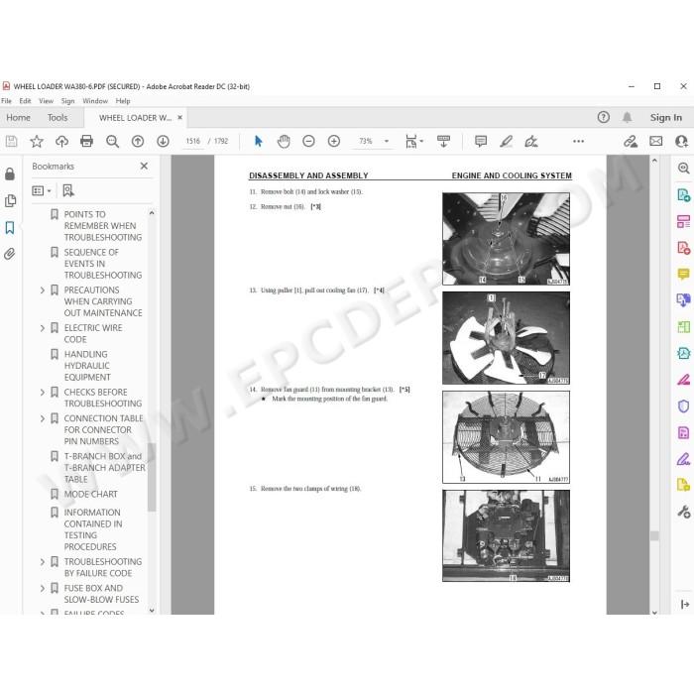Image resolution: width=694 pixels, height=694 pixels.
Task: Open the search tool in right pane
Action: tap(683, 169)
